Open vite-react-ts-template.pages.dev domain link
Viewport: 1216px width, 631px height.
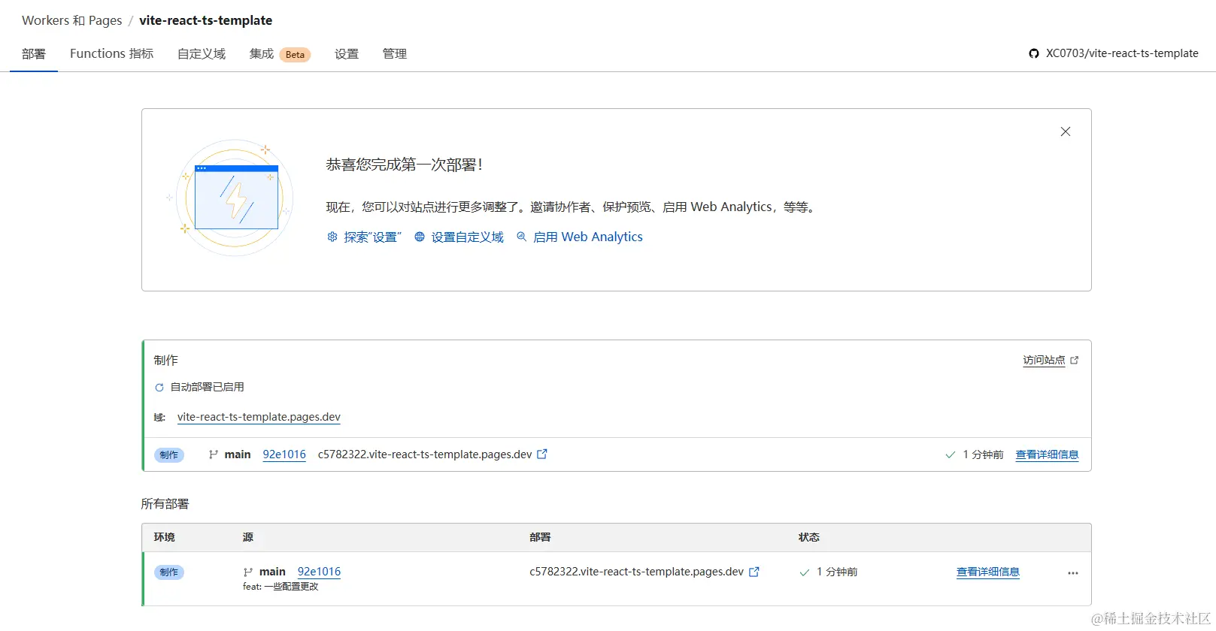pos(259,417)
